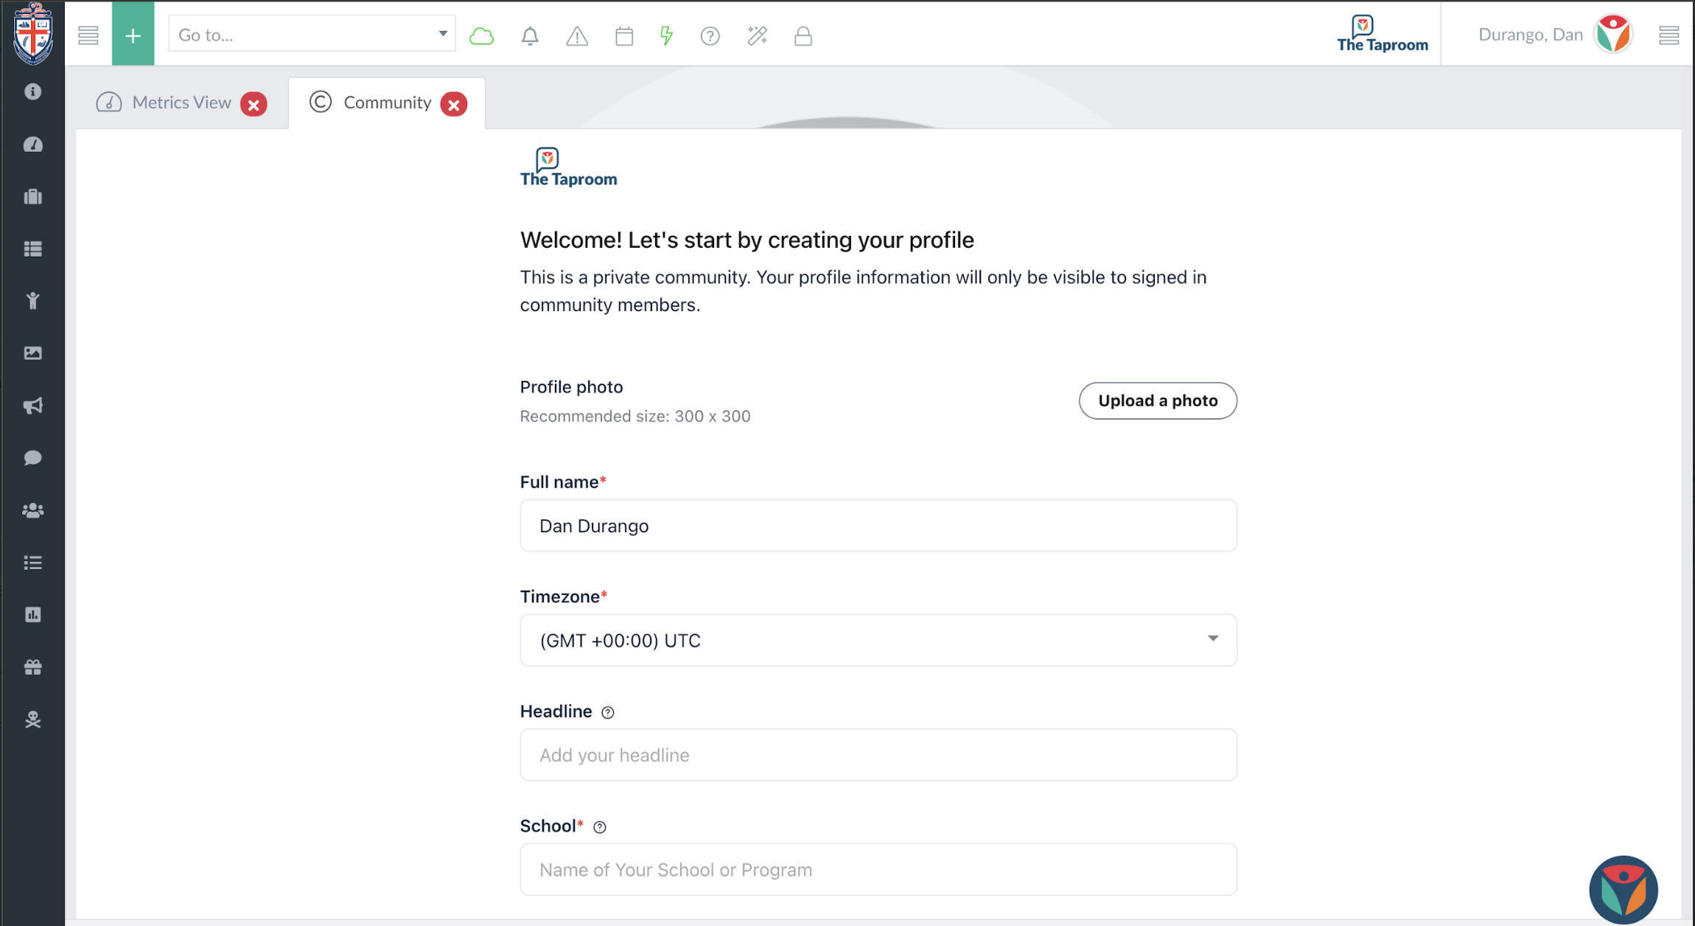Screen dimensions: 1695x926
Task: Click the Upload a photo button
Action: 1157,400
